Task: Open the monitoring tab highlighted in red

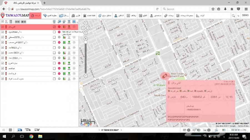Action: click(x=35, y=16)
